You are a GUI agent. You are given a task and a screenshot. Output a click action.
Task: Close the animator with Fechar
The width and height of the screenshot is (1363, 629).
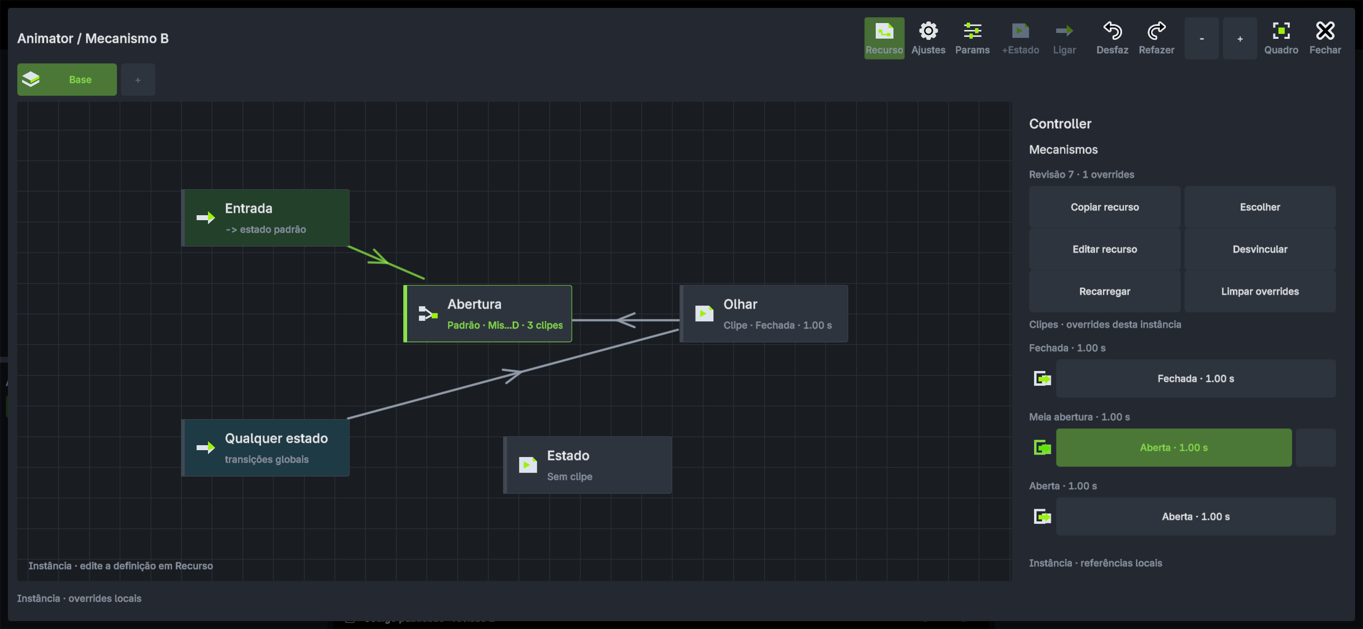coord(1325,38)
